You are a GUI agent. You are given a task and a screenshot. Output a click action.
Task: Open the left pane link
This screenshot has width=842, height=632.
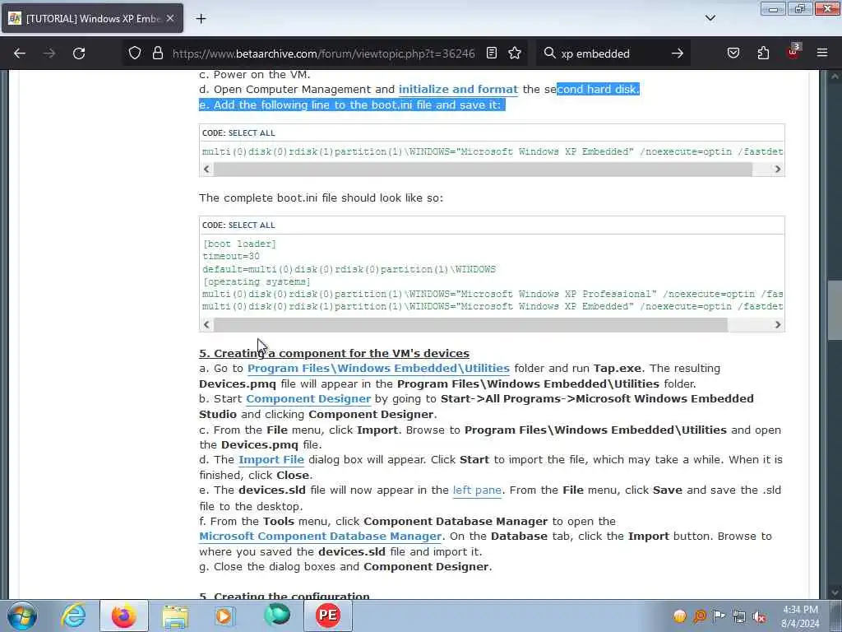pyautogui.click(x=477, y=490)
